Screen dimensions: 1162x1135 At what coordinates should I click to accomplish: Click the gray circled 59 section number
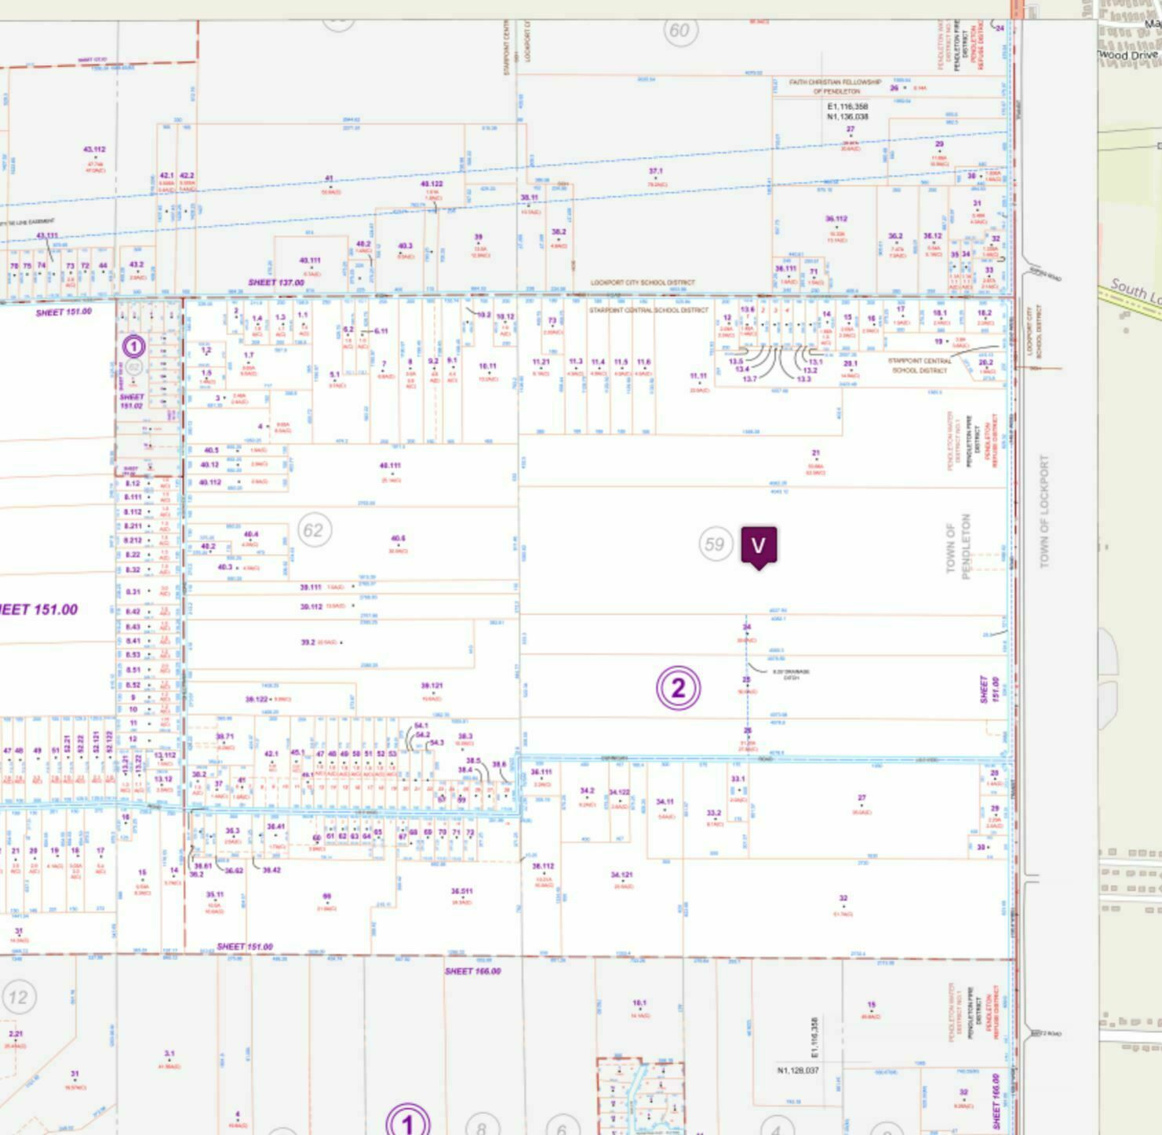(714, 544)
